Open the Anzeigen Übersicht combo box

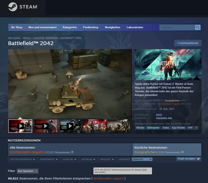click(142, 159)
